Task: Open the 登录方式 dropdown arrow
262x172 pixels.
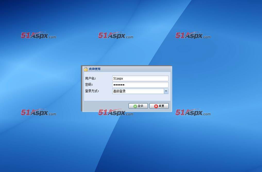Action: coord(166,91)
